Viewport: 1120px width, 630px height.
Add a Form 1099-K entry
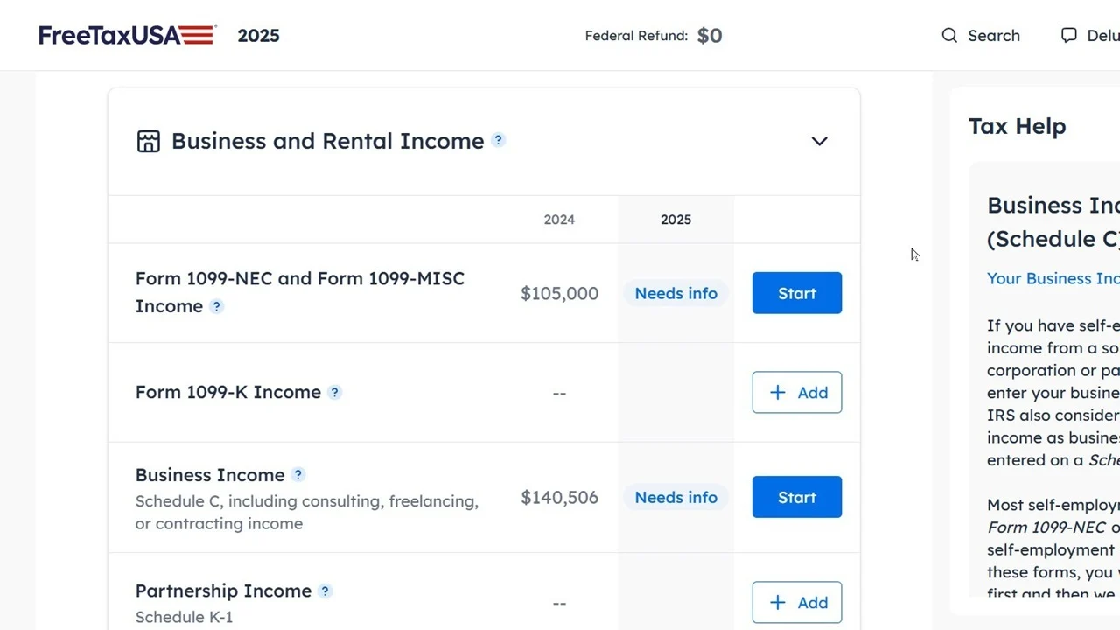point(796,393)
